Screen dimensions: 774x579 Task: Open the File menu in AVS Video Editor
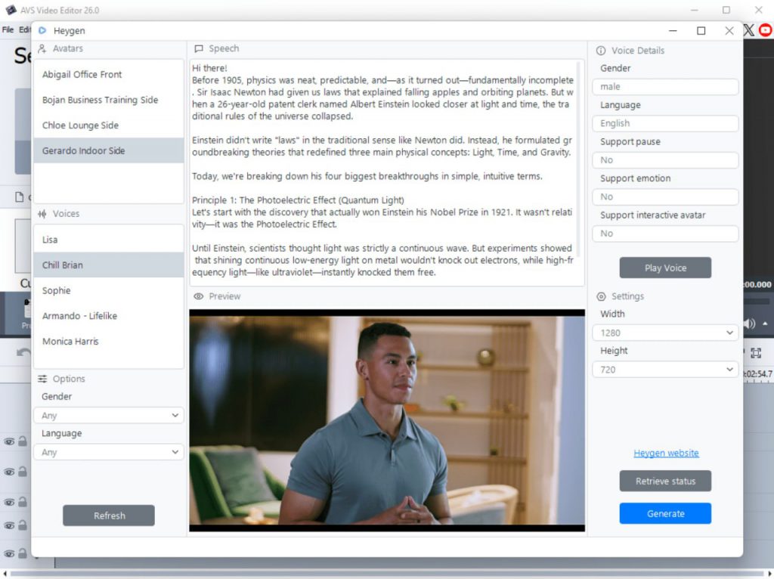(x=8, y=29)
